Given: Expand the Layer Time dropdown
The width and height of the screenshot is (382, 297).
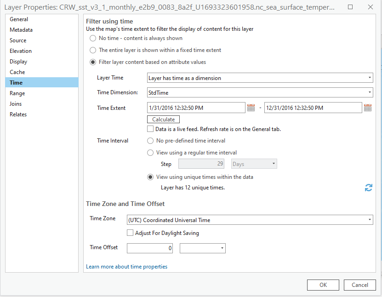Looking at the screenshot, I should [x=260, y=78].
